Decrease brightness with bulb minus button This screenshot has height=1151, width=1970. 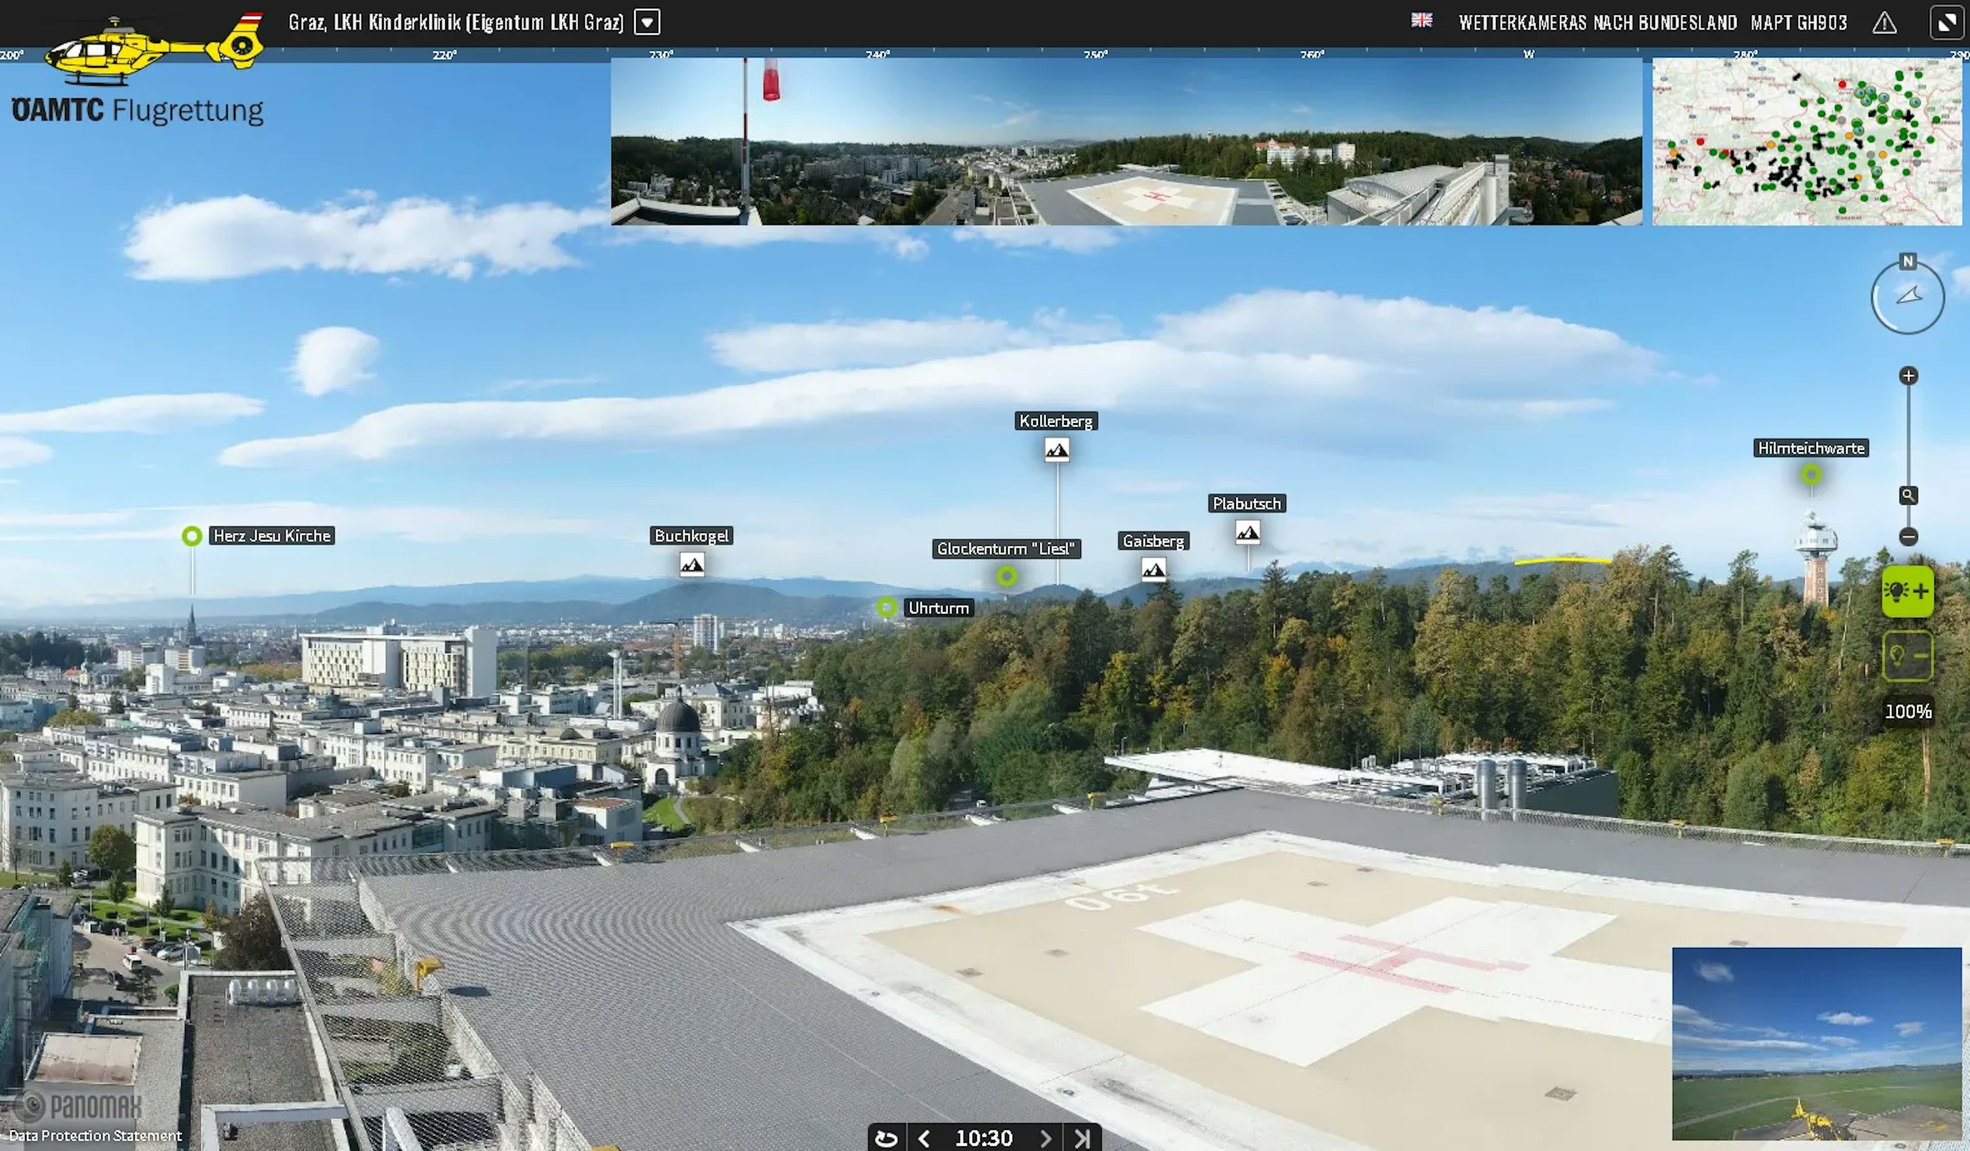(1907, 656)
